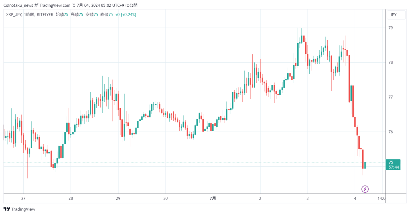Click the 安値75 low value
The height and width of the screenshot is (215, 410).
pos(92,15)
